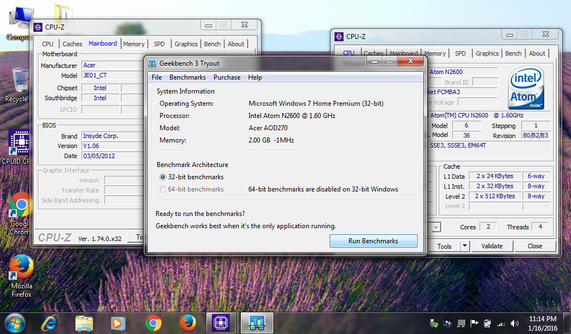Viewport: 571px width, 334px height.
Task: Switch to the CPU tab in the Mainboard CPU-Z window
Action: point(47,44)
